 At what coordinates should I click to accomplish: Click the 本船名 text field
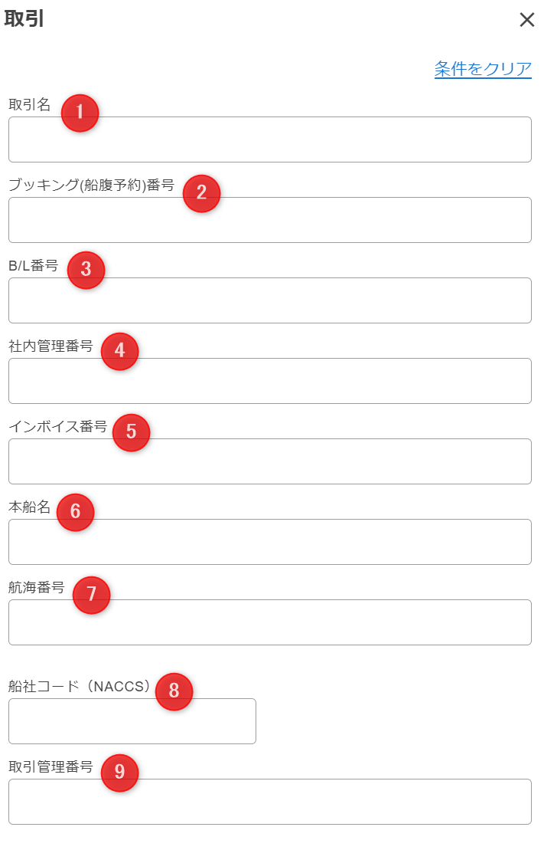pos(269,542)
